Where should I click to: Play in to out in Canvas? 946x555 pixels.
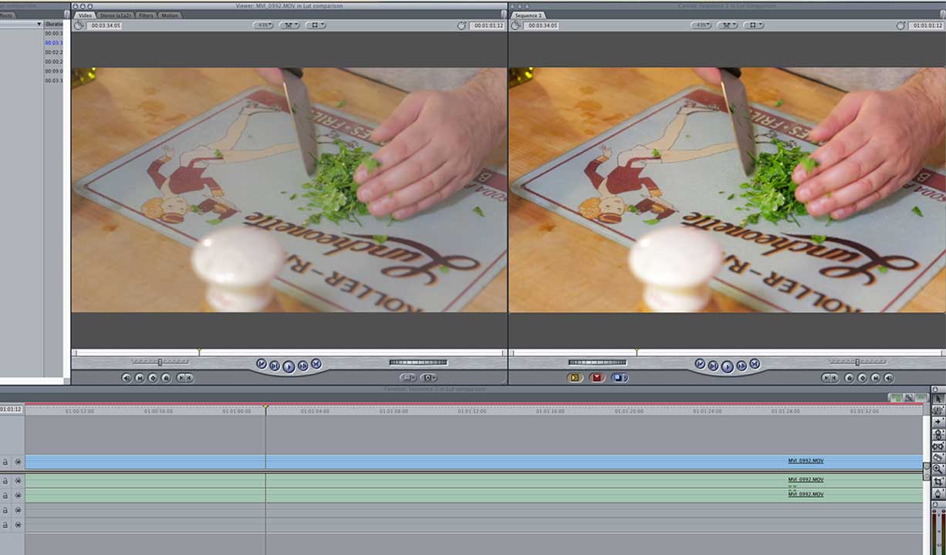(713, 365)
